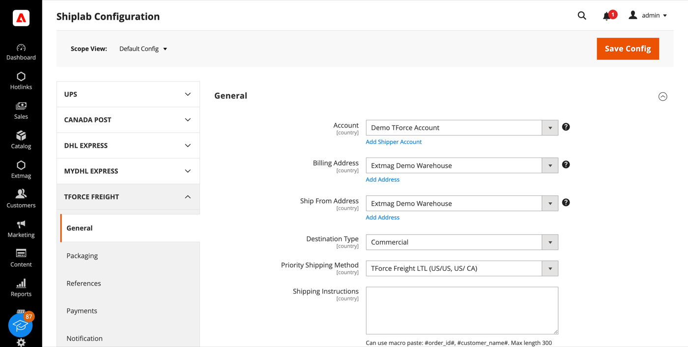
Task: Open the Reports sidebar menu
Action: point(21,288)
